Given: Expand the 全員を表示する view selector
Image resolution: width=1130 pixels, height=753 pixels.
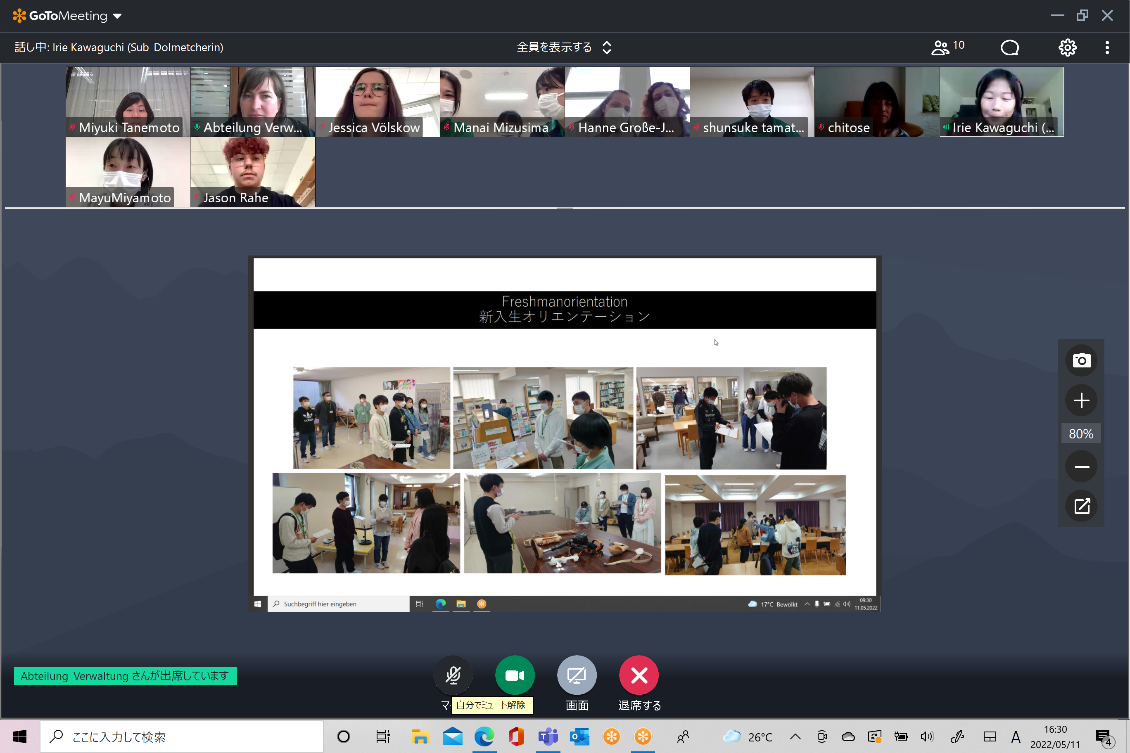Looking at the screenshot, I should [564, 47].
